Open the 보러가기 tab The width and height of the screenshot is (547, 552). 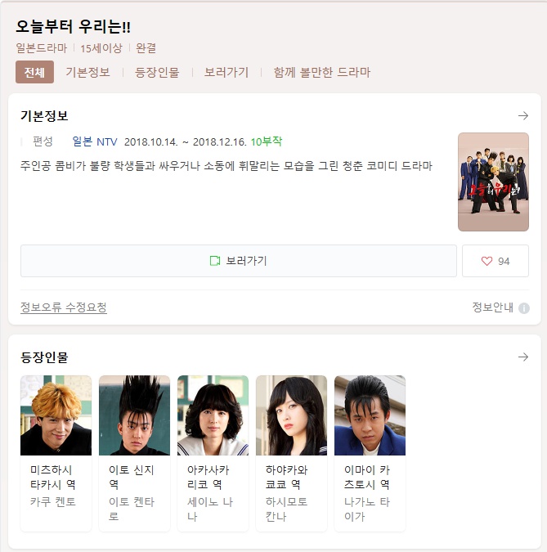coord(226,72)
